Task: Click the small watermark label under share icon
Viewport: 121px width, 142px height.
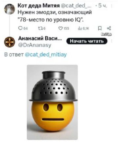Action: (x=107, y=35)
